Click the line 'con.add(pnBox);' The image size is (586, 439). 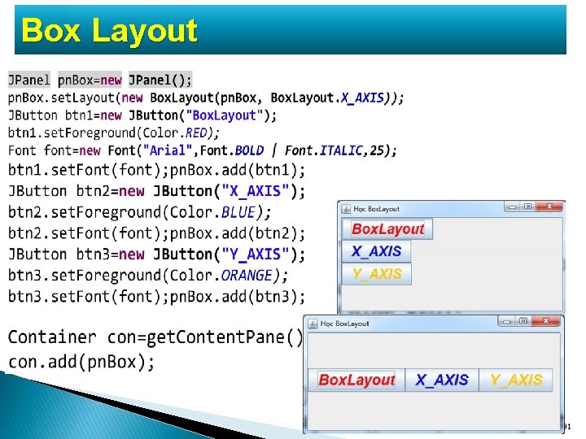coord(81,362)
